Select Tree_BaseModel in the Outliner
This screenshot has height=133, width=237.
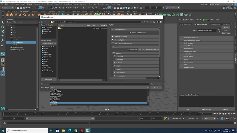click(21, 42)
